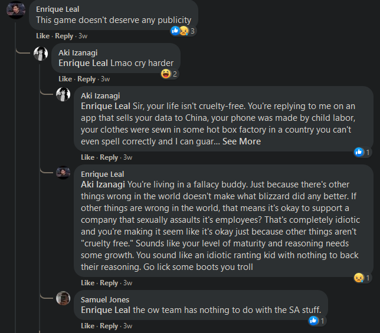Open Enrique Leal's avatar on the fallacy reply
This screenshot has width=380, height=333.
63,173
